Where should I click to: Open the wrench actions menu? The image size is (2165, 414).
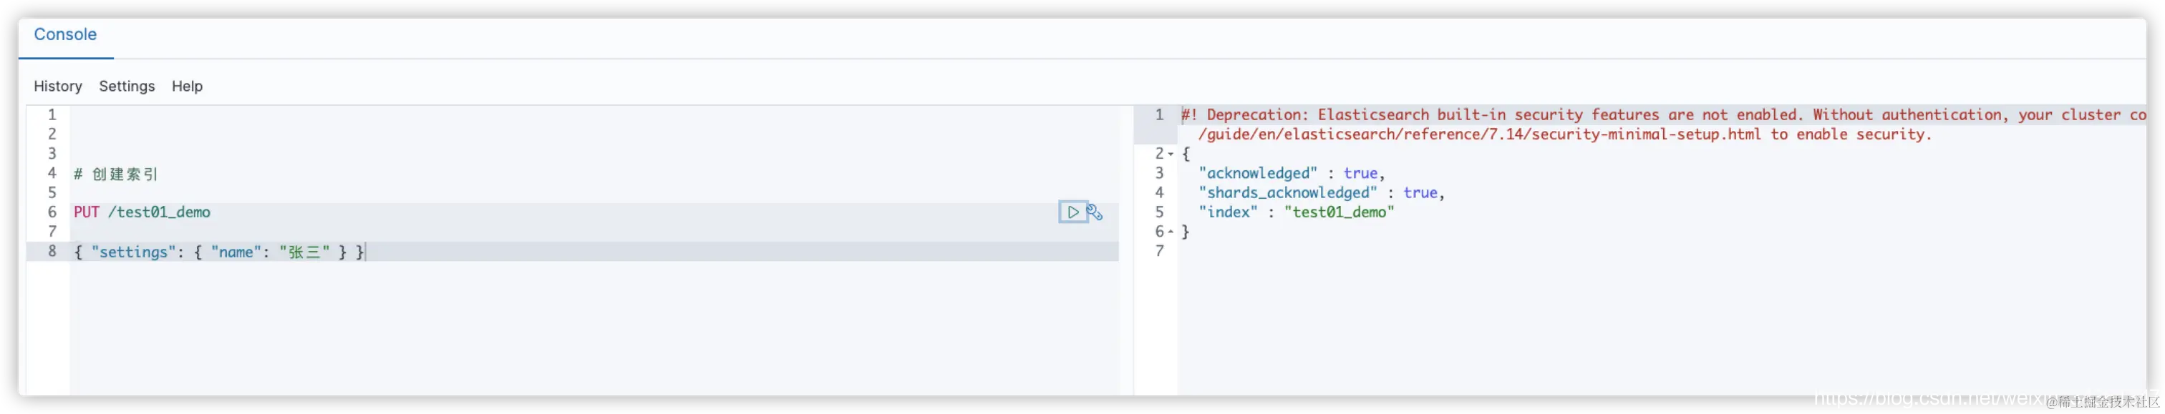tap(1094, 212)
